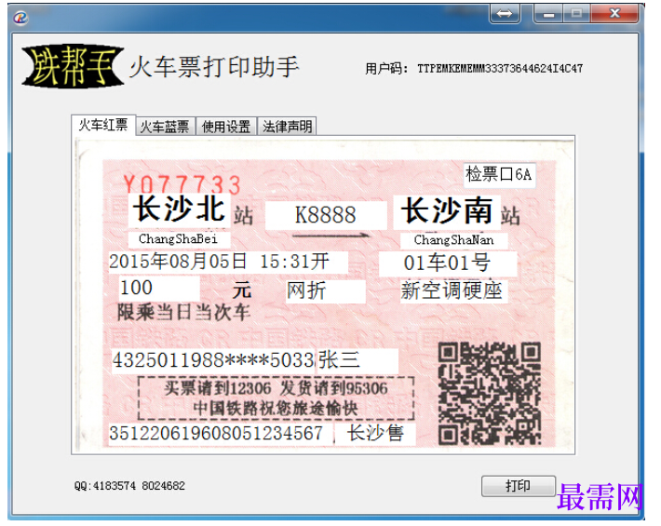The width and height of the screenshot is (661, 526).
Task: Edit the seat field 01车01号
Action: (x=448, y=263)
